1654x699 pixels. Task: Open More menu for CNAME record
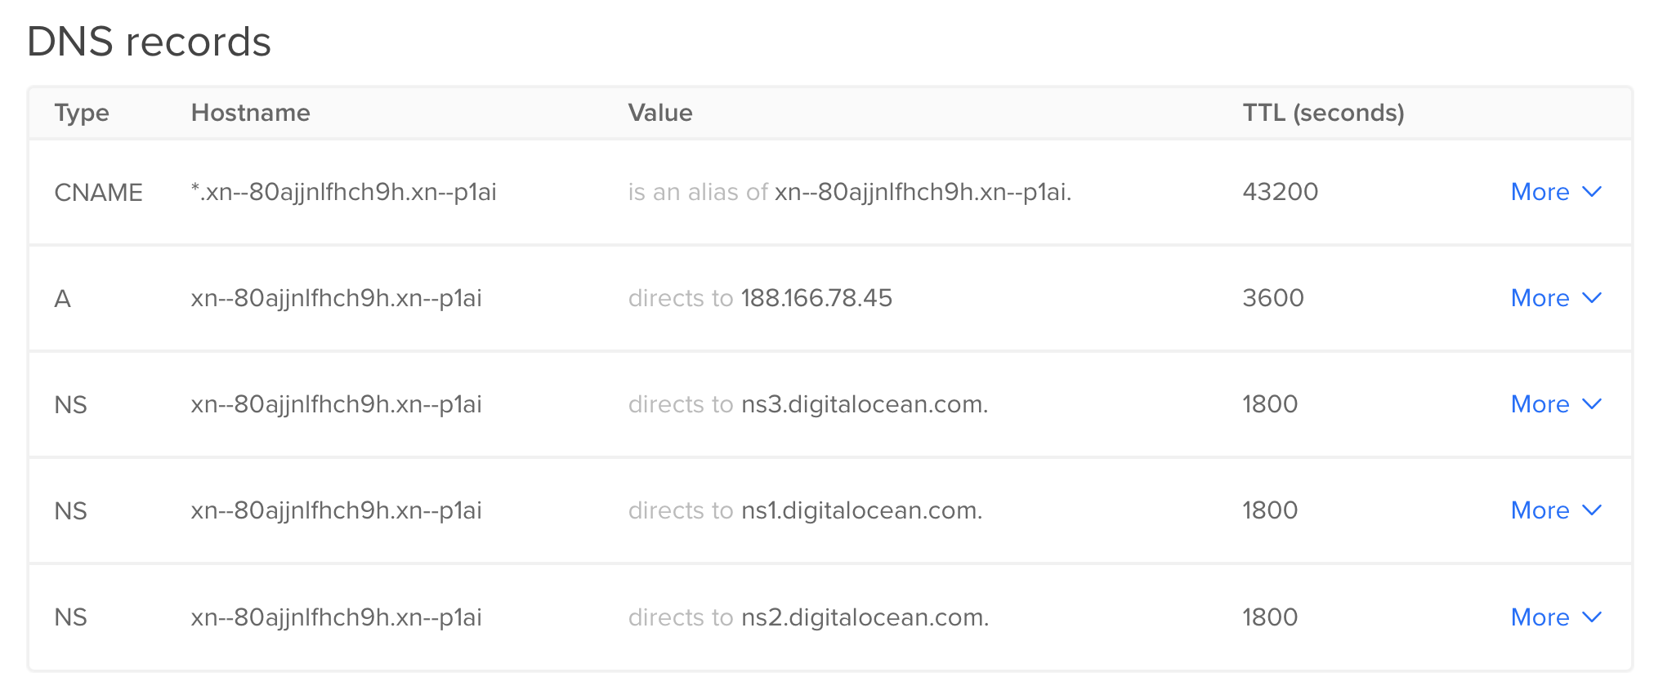click(1556, 192)
